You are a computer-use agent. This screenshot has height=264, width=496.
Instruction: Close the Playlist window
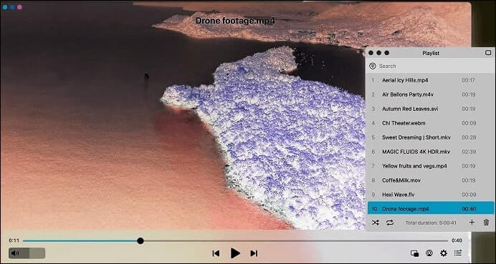[371, 53]
